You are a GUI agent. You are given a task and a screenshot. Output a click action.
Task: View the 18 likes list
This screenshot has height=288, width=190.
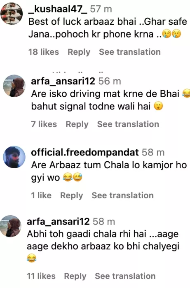(44, 52)
